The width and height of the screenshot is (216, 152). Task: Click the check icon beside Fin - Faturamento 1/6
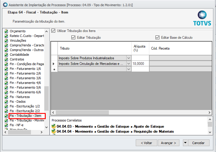[6, 69]
